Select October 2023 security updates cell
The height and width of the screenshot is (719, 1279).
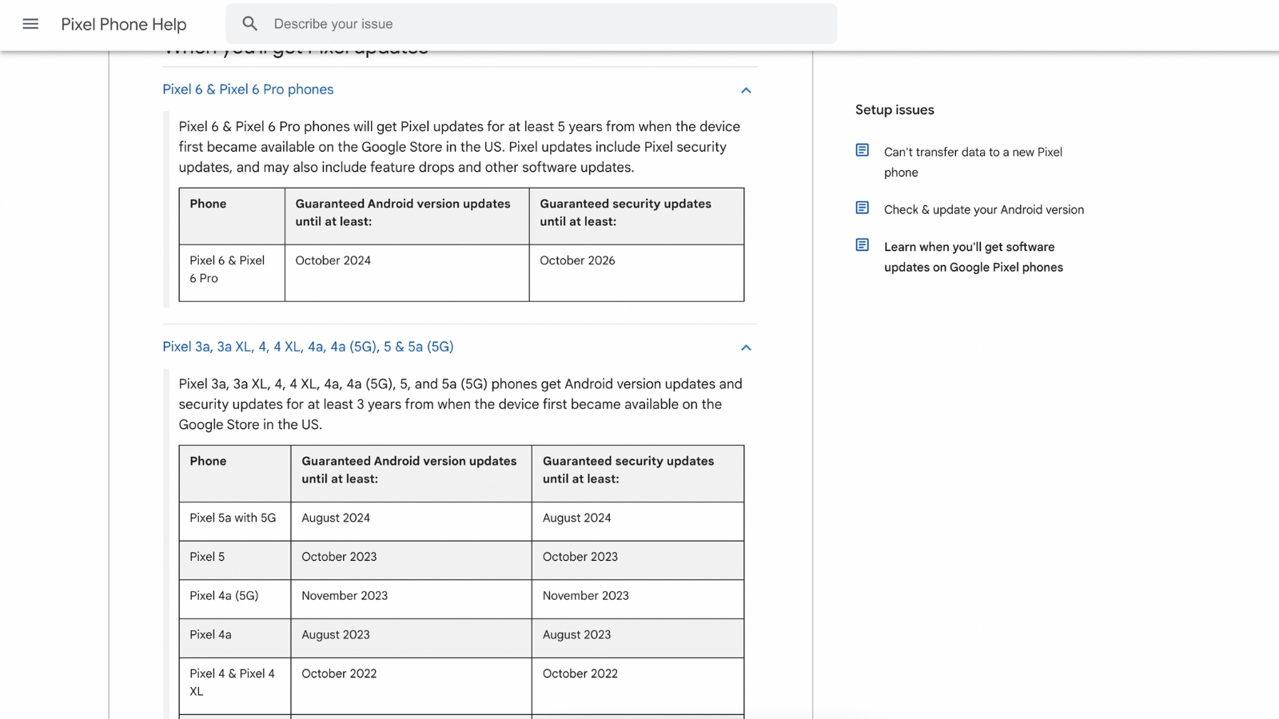click(x=638, y=561)
